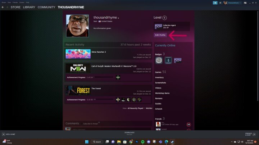Open Windows Start menu
The height and width of the screenshot is (145, 259).
point(87,142)
